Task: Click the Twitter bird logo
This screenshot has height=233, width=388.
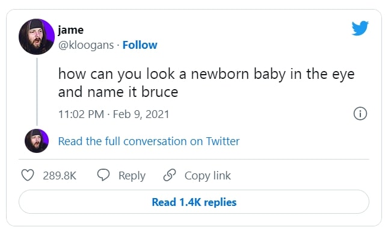Action: point(360,28)
